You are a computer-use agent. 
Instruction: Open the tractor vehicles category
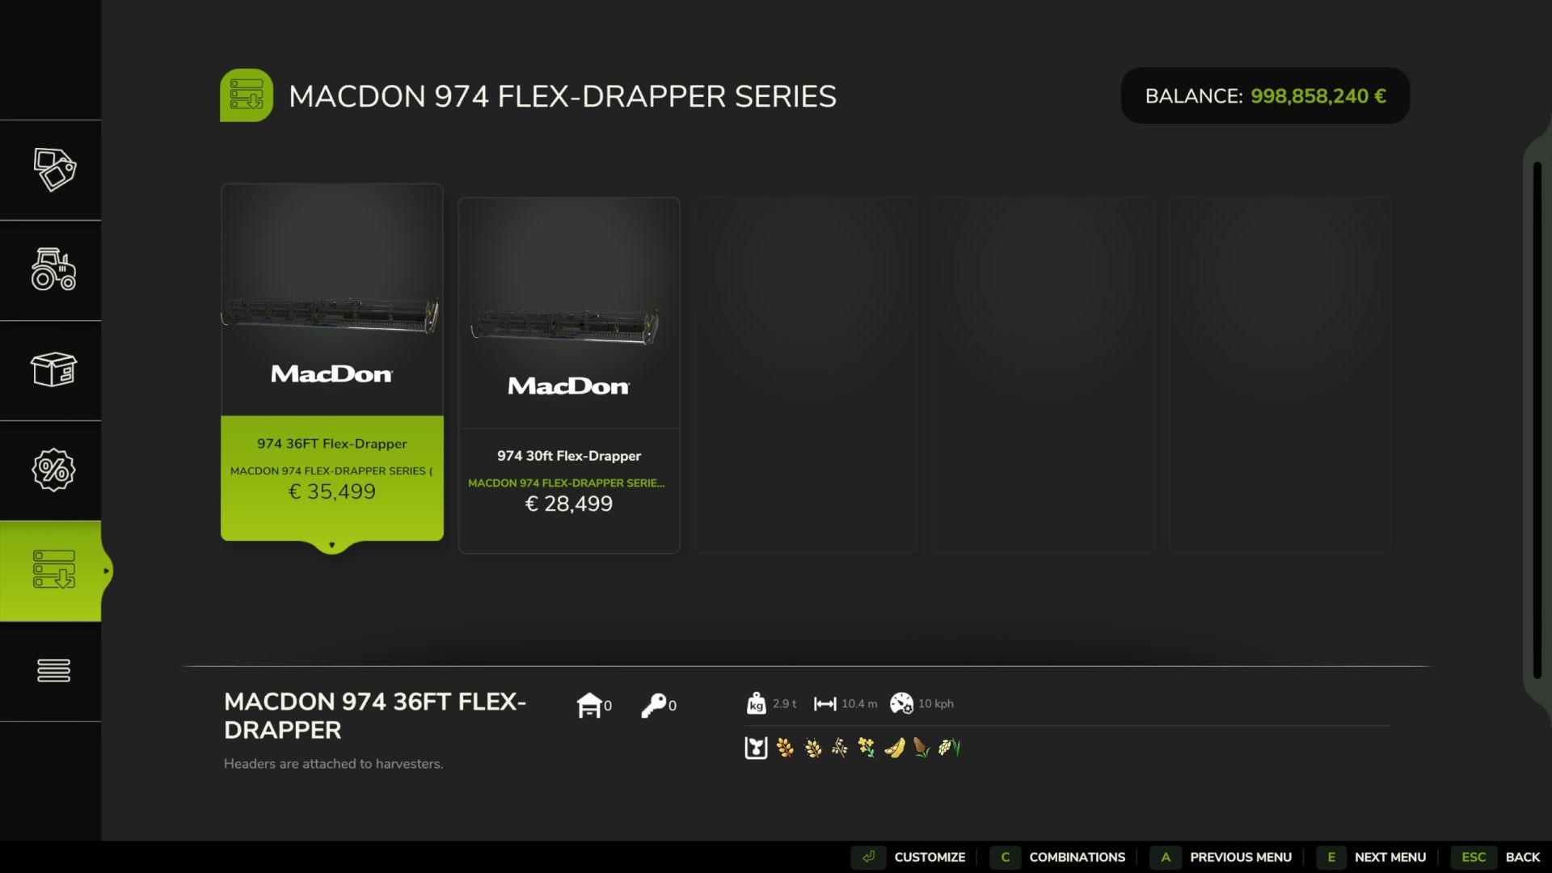(53, 270)
